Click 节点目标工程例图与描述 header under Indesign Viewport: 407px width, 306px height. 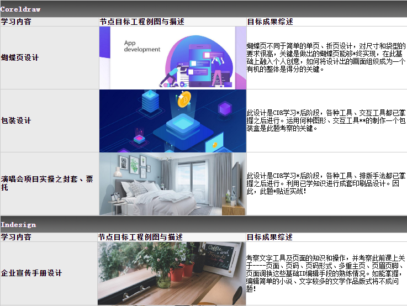(x=141, y=237)
